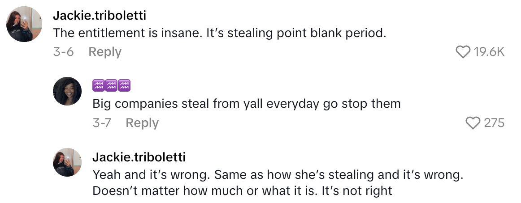This screenshot has height=203, width=521.
Task: Click the 3-7 comment date
Action: tap(102, 123)
